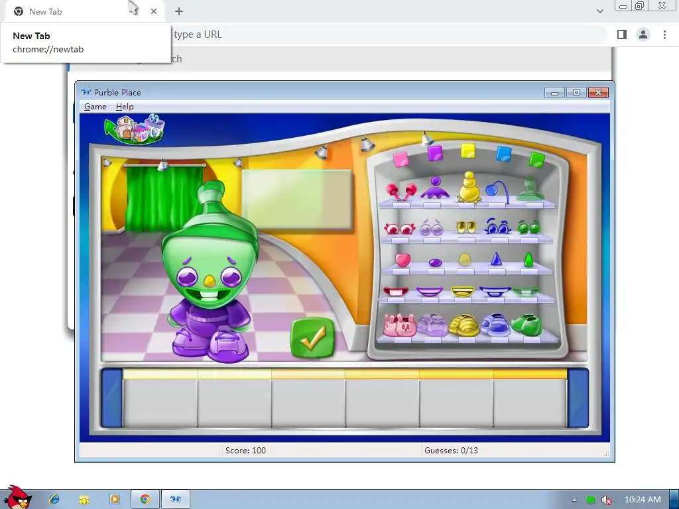This screenshot has width=679, height=509.
Task: Open the Help menu
Action: [x=125, y=107]
